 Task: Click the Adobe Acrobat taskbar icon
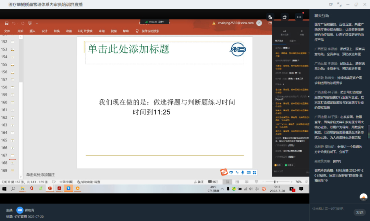[59, 188]
